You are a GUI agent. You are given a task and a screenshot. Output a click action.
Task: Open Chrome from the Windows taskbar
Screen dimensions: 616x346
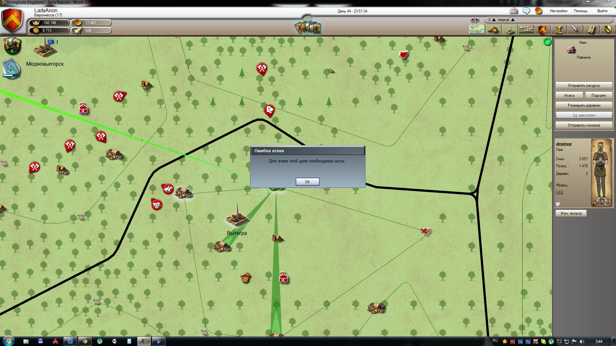pyautogui.click(x=85, y=341)
